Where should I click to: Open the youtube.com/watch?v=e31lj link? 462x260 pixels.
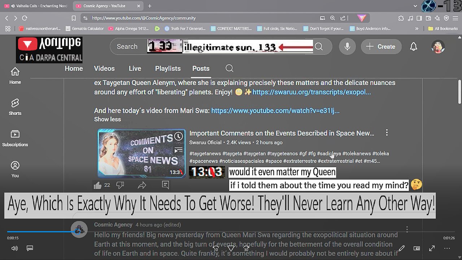[x=275, y=111]
